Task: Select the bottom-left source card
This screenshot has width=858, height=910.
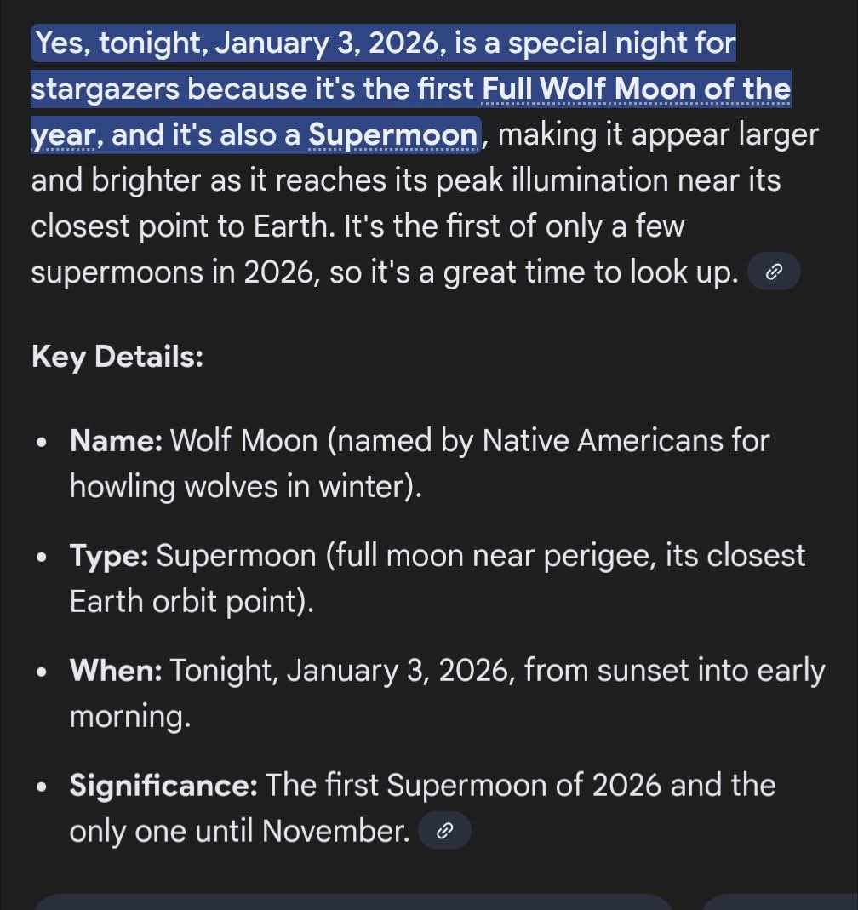Action: click(353, 901)
